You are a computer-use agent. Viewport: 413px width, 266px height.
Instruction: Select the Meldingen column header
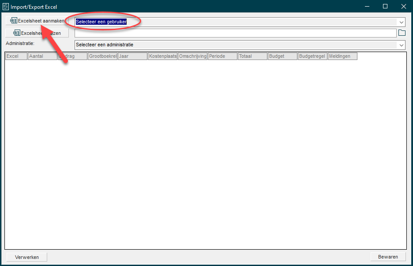342,56
